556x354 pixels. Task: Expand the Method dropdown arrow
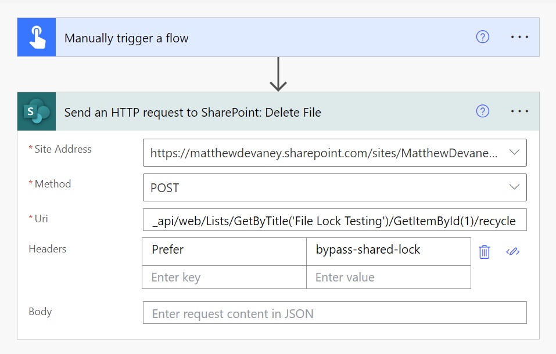coord(514,187)
